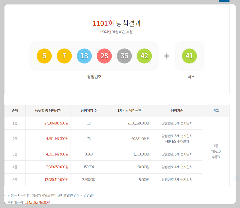Click the per-game prize 2,100,529,500원
This screenshot has width=240, height=208.
click(x=139, y=123)
